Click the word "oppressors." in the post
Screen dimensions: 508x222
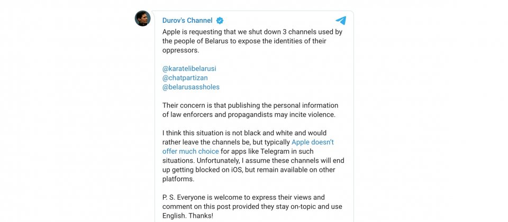click(x=181, y=51)
